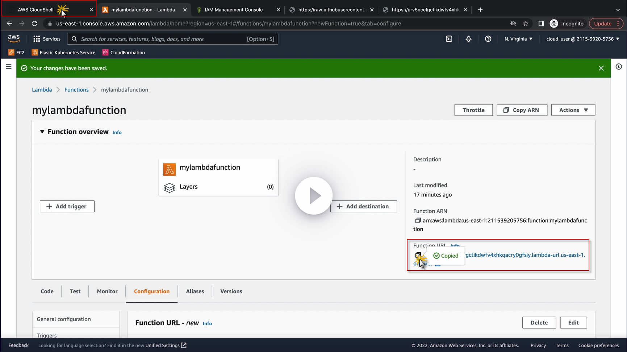The width and height of the screenshot is (627, 352).
Task: Select the Layers row in the diagram
Action: pyautogui.click(x=218, y=187)
